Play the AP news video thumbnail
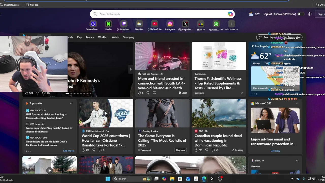 (x=49, y=171)
